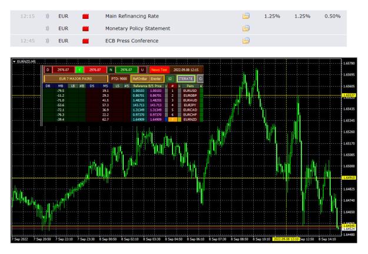Click the 8 Sep 06:10 time axis label
Image resolution: width=368 pixels, height=254 pixels.
coord(195,239)
